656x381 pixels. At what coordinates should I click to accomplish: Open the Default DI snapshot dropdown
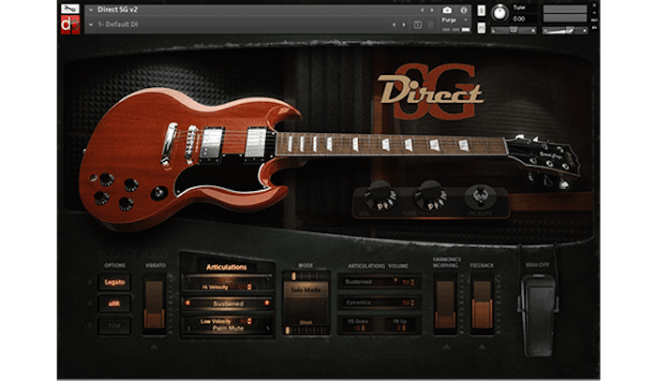coord(91,25)
